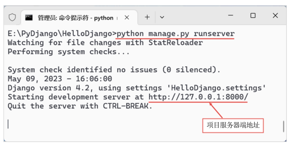
Task: Click the command prompt icon in the tab
Action: point(29,18)
